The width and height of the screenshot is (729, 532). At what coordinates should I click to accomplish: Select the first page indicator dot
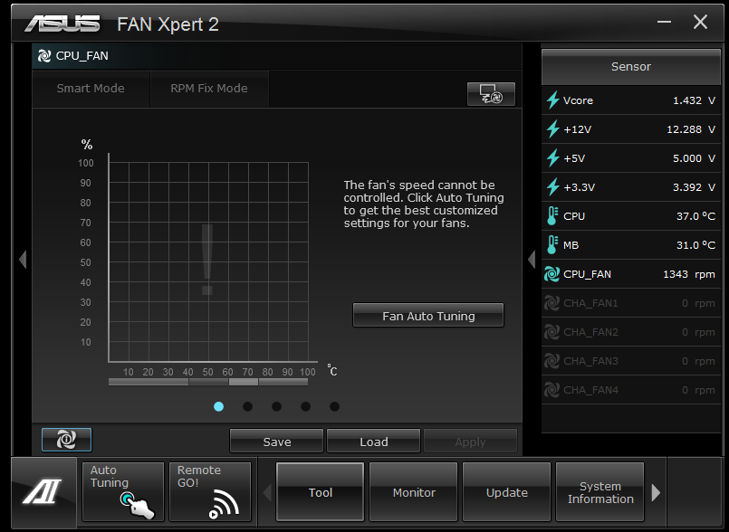[218, 406]
